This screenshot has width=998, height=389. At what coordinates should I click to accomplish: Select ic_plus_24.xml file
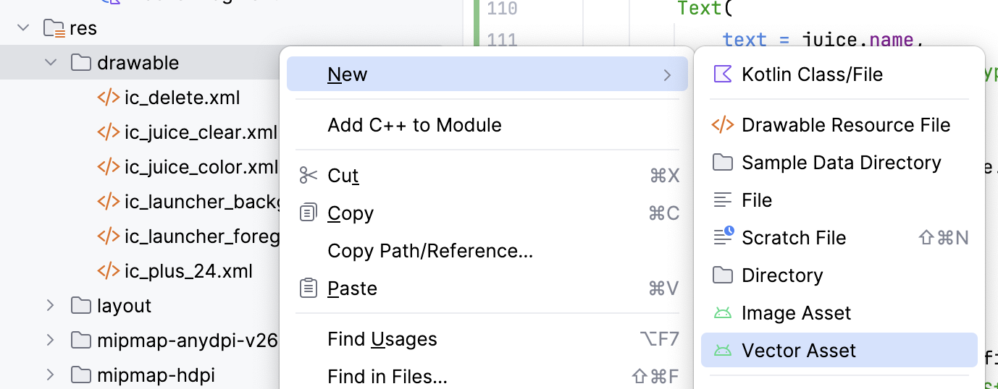(x=188, y=271)
